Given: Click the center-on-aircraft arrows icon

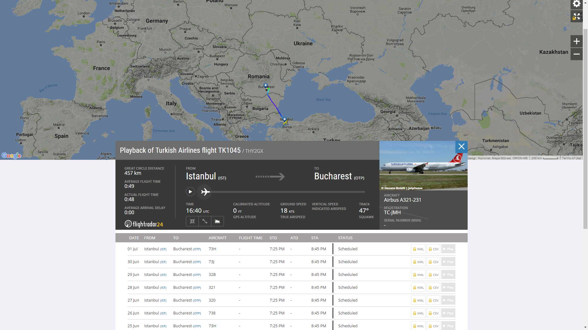Looking at the screenshot, I should click(192, 221).
